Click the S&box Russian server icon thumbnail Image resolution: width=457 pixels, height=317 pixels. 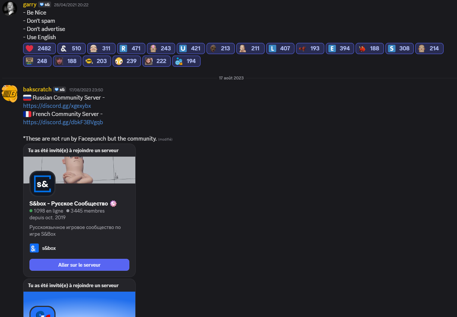click(x=42, y=184)
